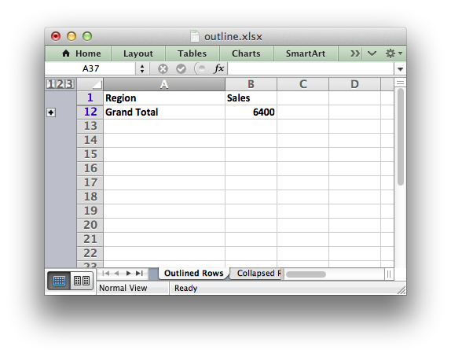
Task: Open the fx formula builder
Action: coord(219,69)
